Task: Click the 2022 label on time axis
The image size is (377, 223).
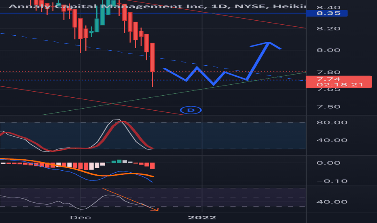Action: click(202, 217)
